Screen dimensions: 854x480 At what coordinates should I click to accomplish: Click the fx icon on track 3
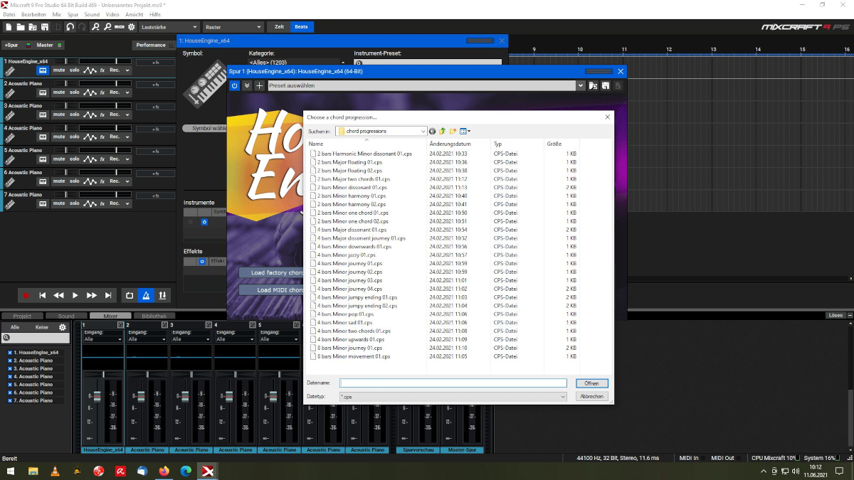tap(102, 114)
